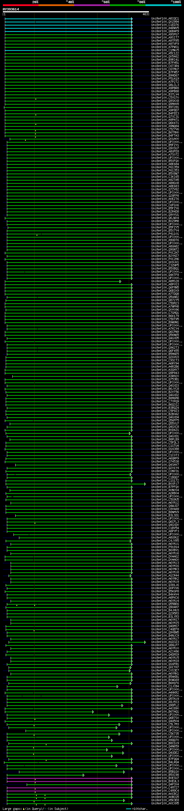Image resolution: width=184 pixels, height=811 pixels.
Task: Select the label UniRef100_A0CRC2
Action: 165,794
